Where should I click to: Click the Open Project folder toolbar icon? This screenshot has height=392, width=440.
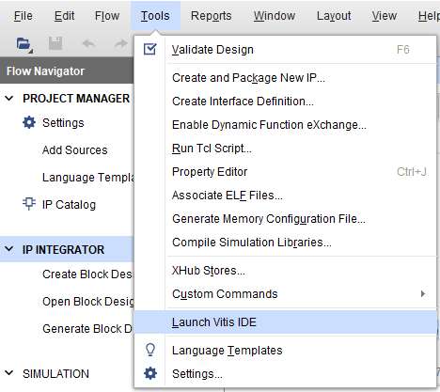(24, 44)
